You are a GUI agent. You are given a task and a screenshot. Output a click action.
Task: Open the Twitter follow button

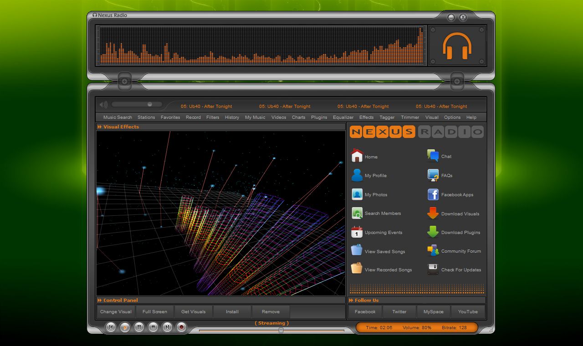pos(399,312)
